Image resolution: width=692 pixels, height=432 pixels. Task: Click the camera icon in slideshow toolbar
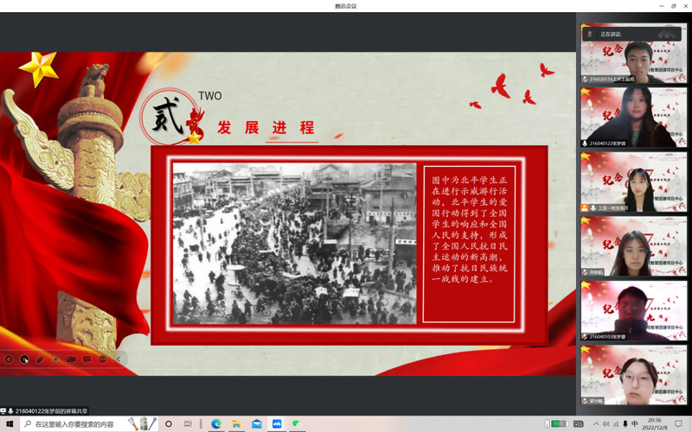point(71,359)
